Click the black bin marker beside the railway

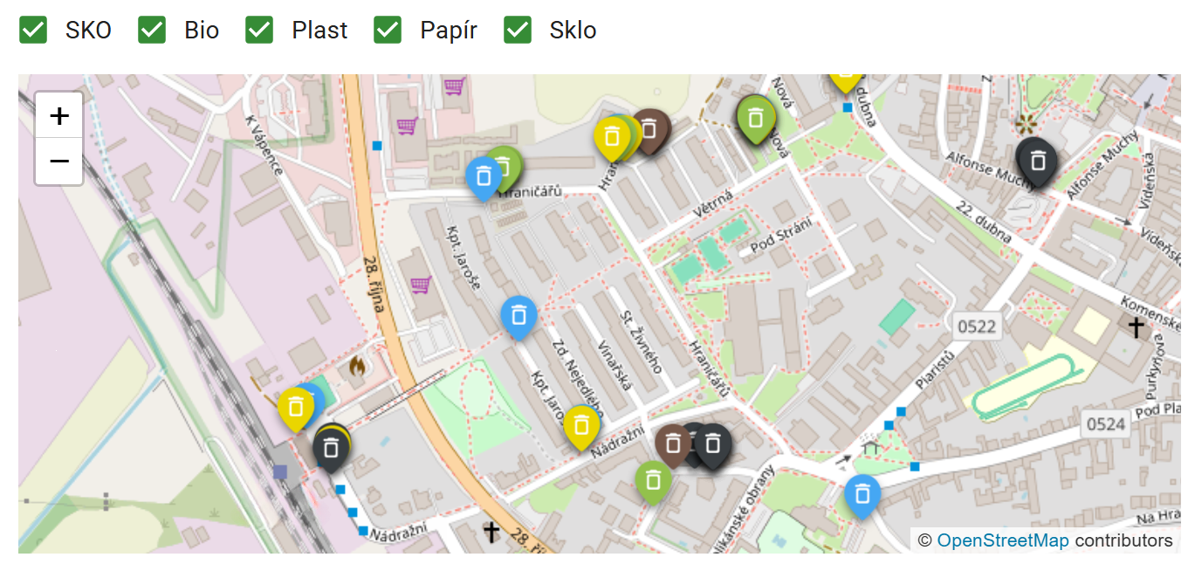tap(331, 449)
